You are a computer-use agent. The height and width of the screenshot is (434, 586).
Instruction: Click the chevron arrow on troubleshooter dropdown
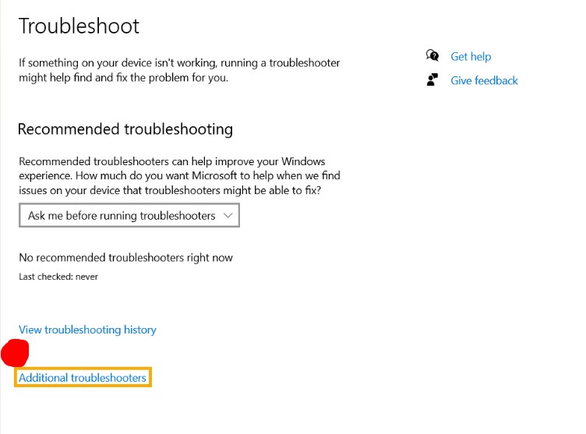coord(228,215)
